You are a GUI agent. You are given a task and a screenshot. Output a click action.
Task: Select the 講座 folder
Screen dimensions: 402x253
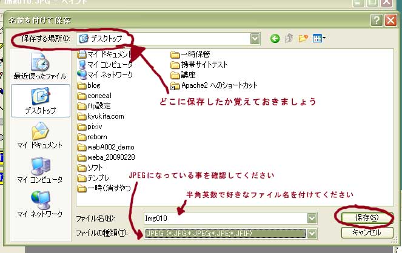point(183,75)
